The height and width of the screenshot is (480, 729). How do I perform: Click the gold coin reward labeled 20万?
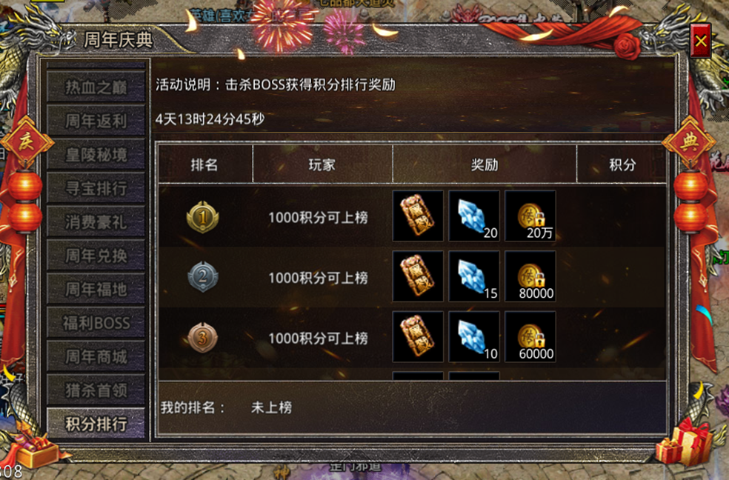pyautogui.click(x=530, y=216)
